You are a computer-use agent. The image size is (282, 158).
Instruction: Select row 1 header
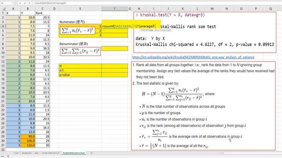[3, 13]
